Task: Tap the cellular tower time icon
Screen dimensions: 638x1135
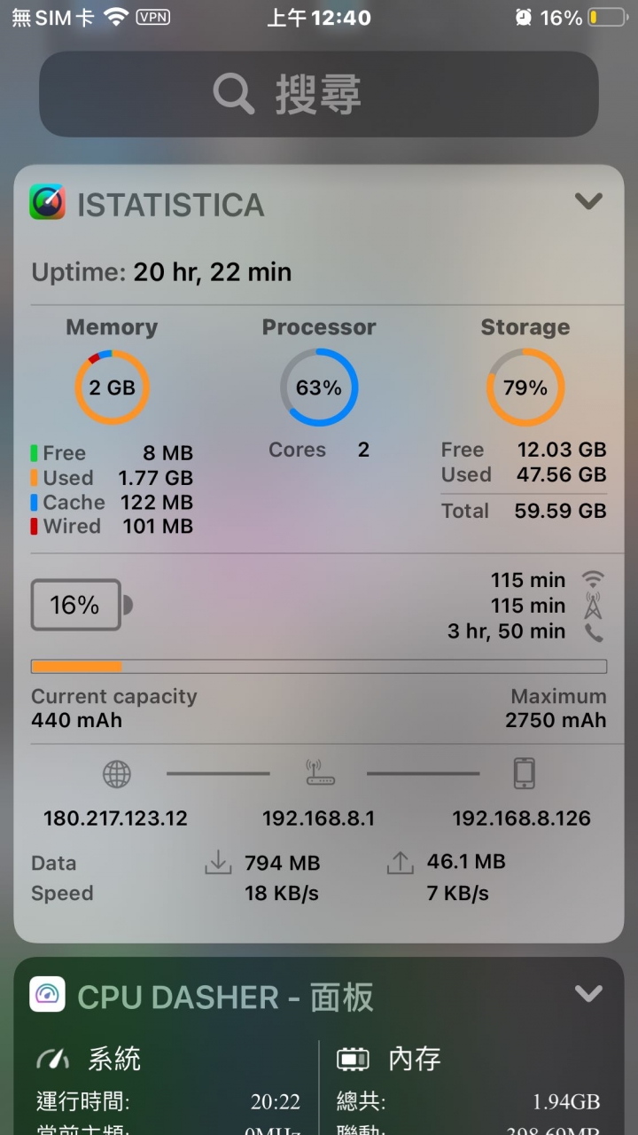Action: pos(593,606)
